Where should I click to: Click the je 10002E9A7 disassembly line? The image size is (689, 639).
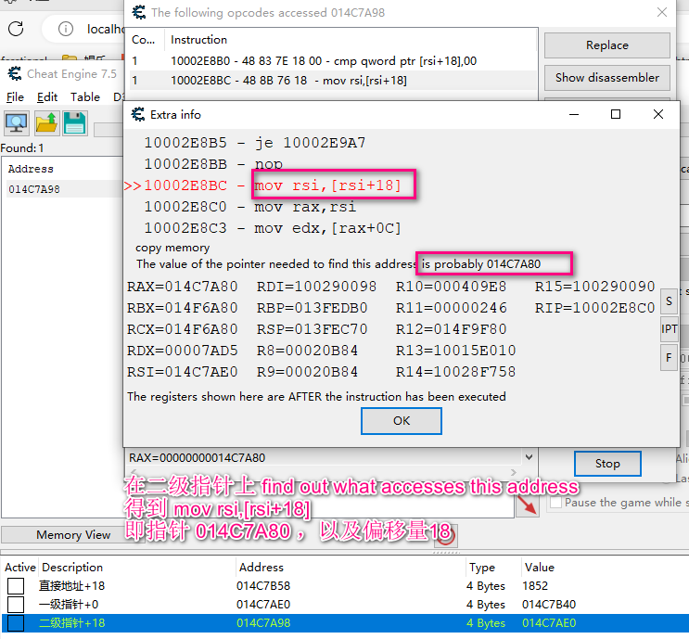pyautogui.click(x=255, y=143)
